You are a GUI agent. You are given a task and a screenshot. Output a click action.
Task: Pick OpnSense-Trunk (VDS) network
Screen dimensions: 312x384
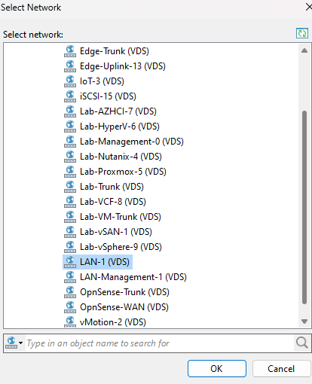124,292
